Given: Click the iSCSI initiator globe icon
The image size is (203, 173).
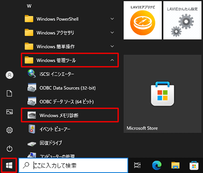Looking at the screenshot, I should [32, 74].
